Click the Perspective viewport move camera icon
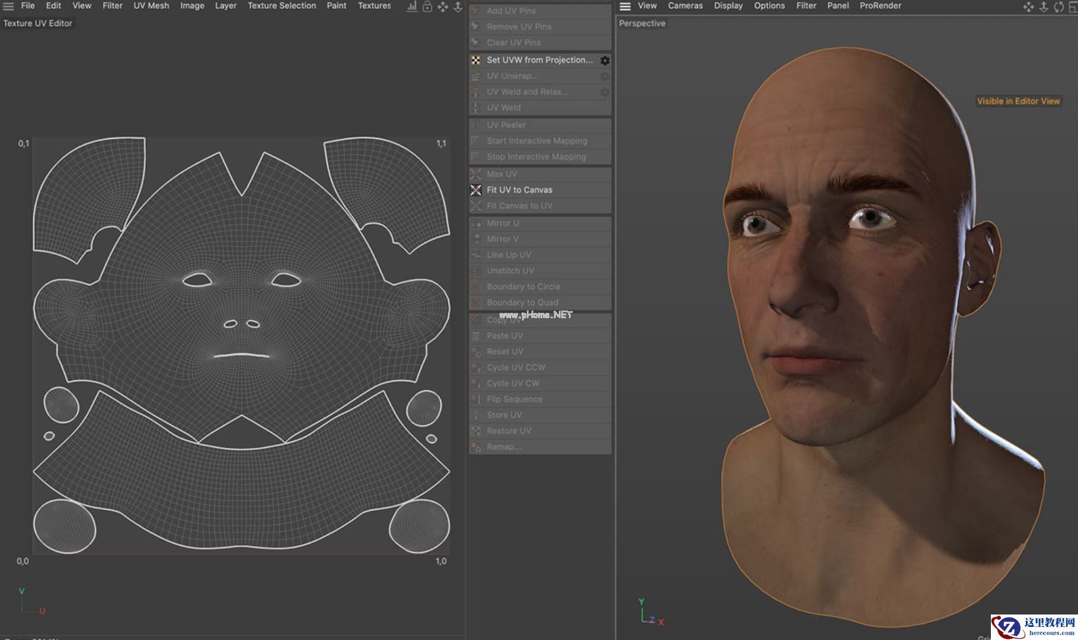This screenshot has height=640, width=1078. 1028,7
